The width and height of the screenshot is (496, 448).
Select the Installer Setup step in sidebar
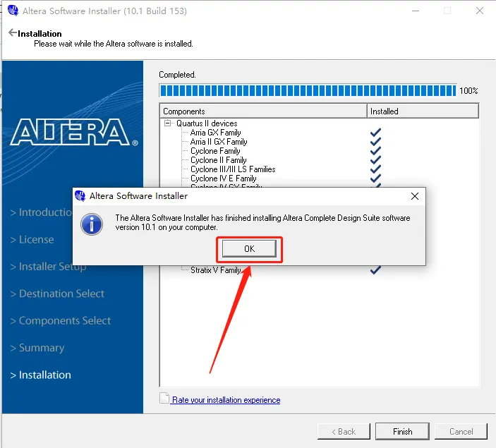[48, 267]
